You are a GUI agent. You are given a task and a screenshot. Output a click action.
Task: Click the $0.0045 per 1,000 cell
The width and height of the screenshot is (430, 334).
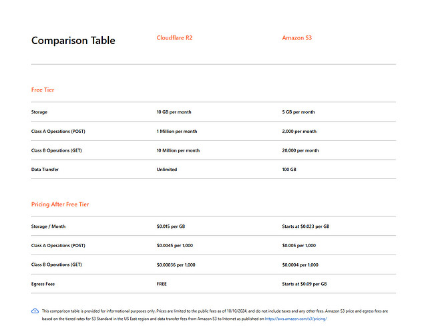175,245
